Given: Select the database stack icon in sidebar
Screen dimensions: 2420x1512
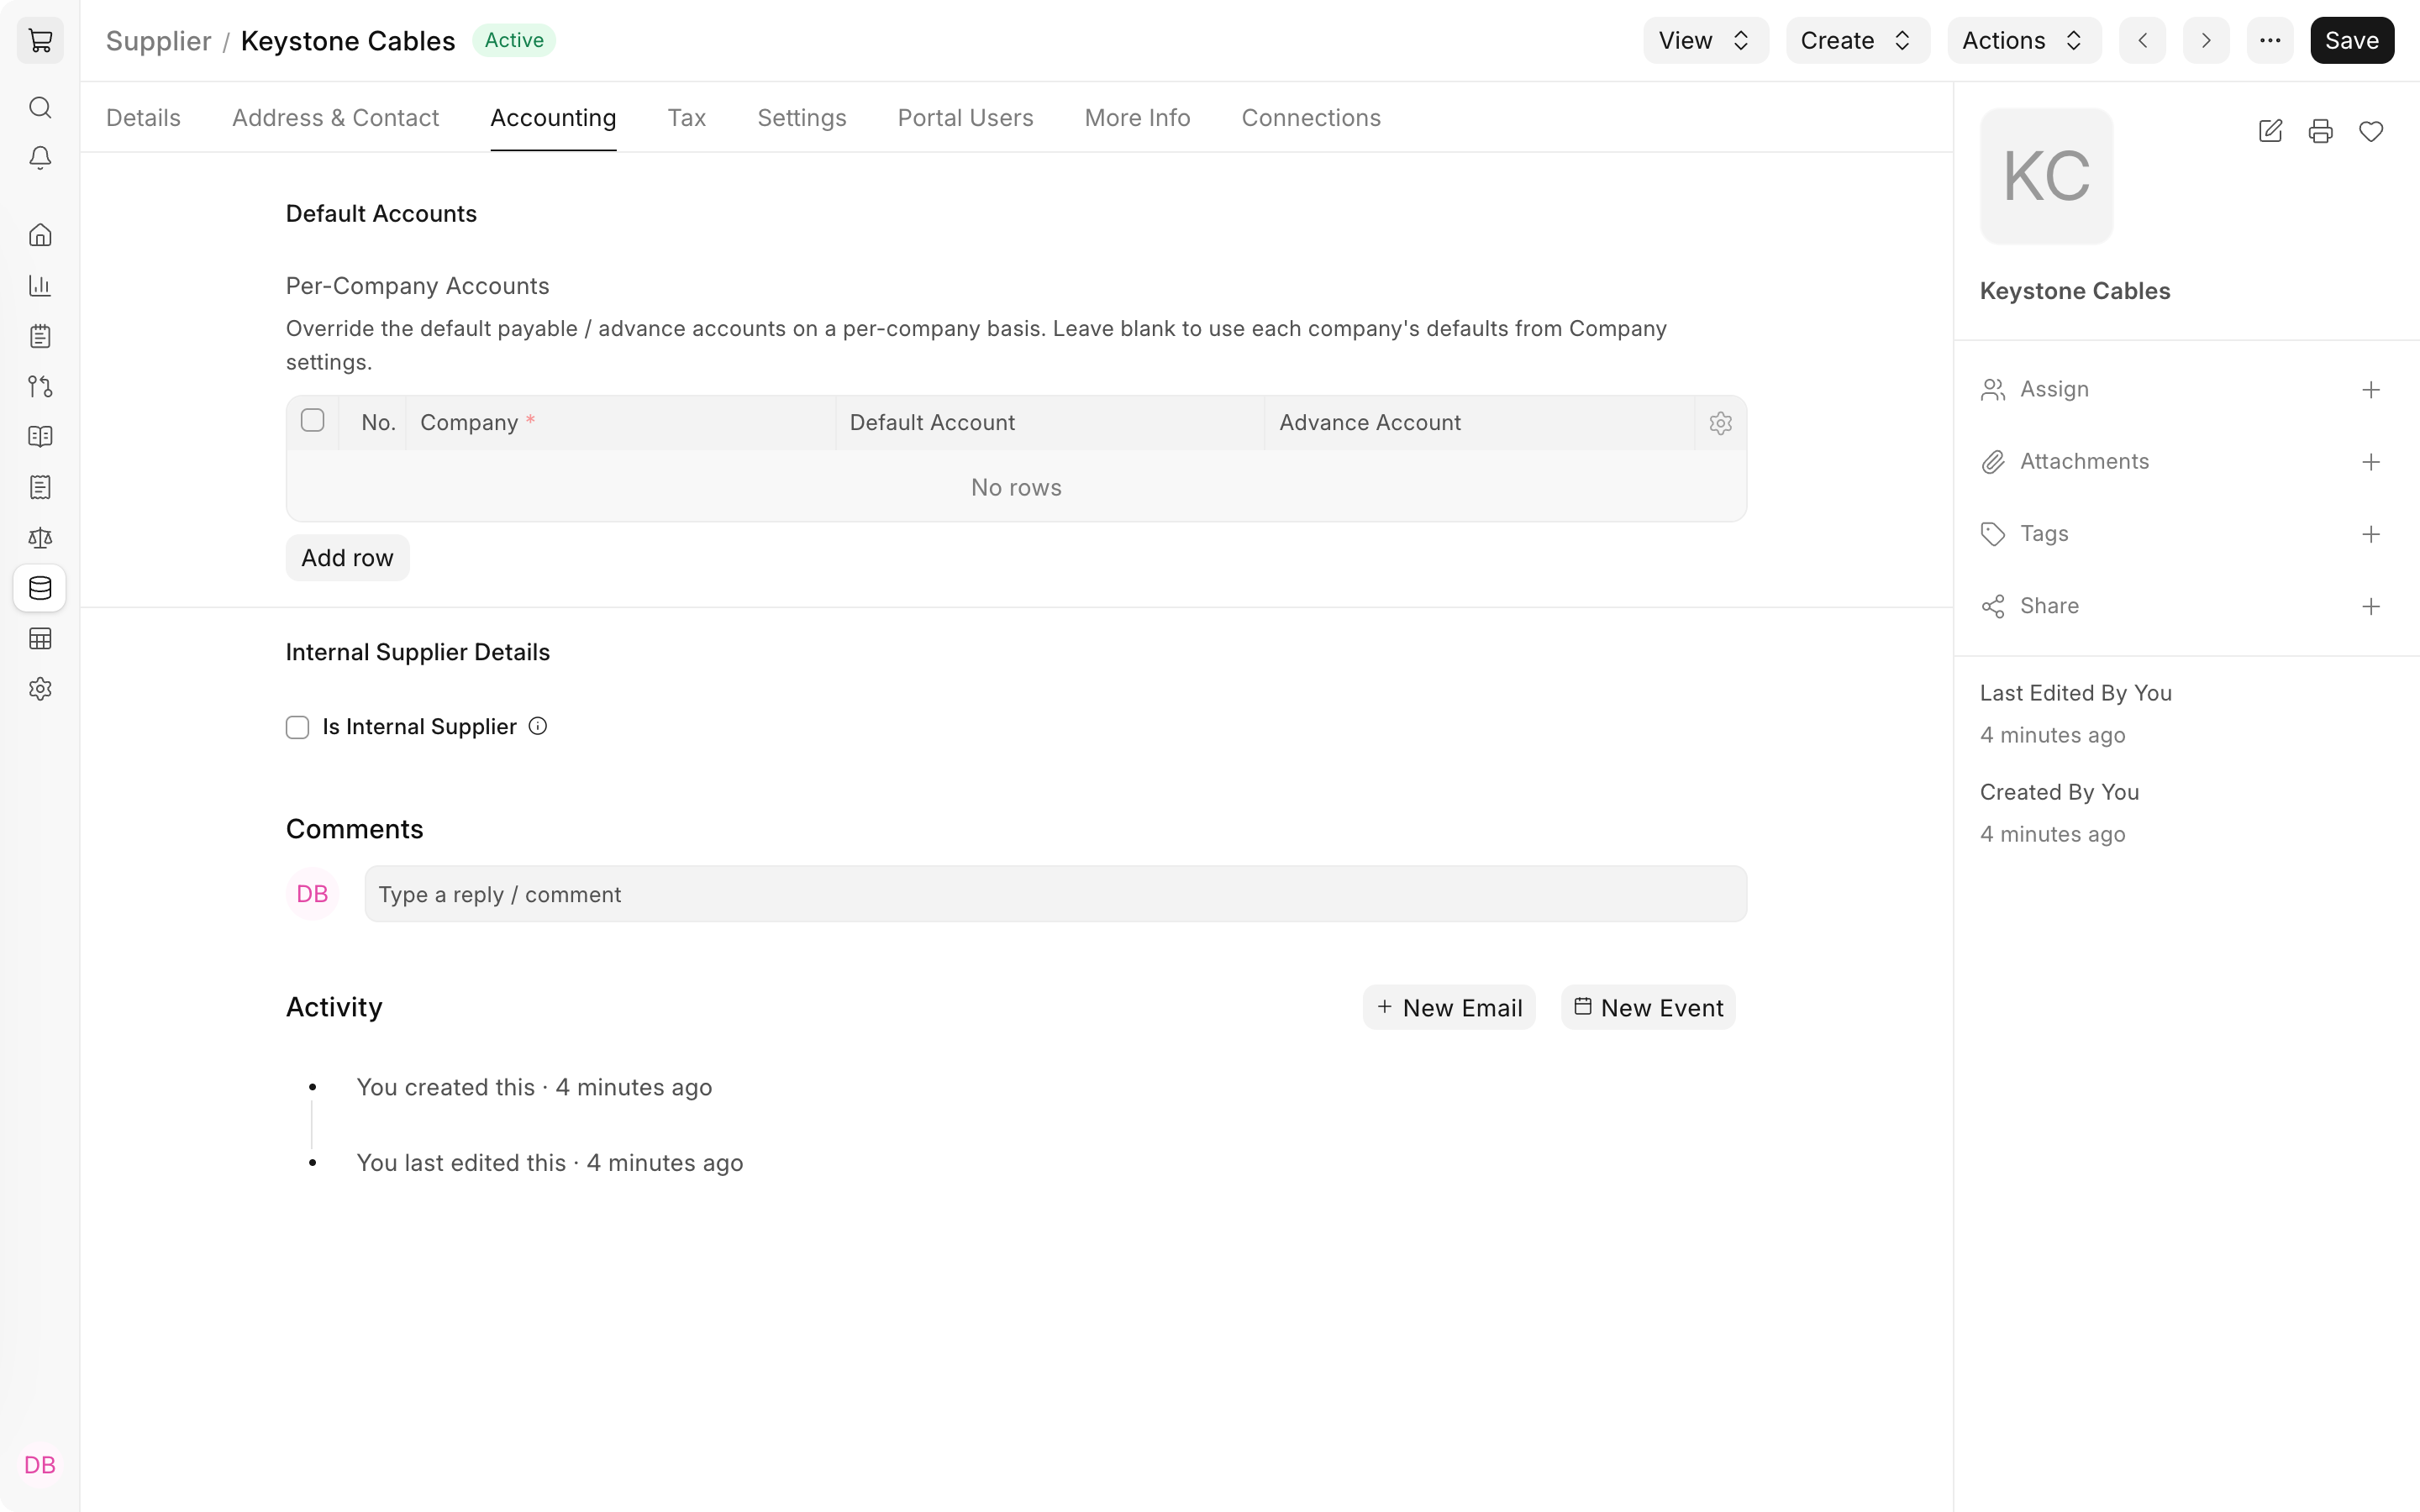Looking at the screenshot, I should point(40,588).
